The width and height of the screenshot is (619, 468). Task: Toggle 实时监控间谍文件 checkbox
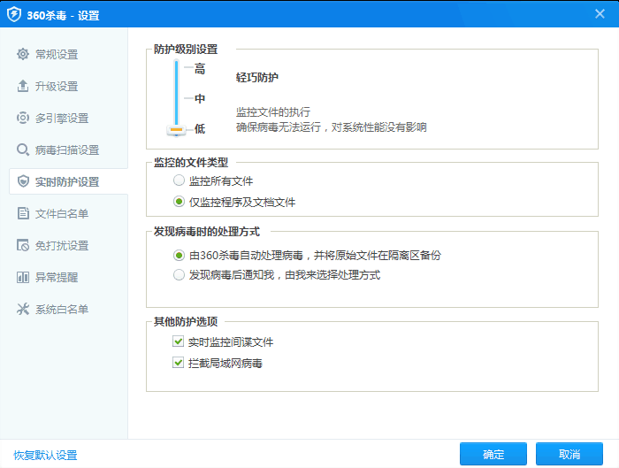(178, 341)
